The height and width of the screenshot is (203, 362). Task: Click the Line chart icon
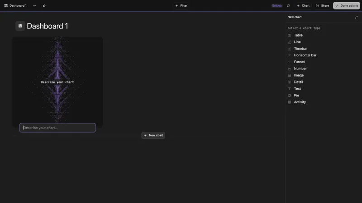click(x=289, y=42)
